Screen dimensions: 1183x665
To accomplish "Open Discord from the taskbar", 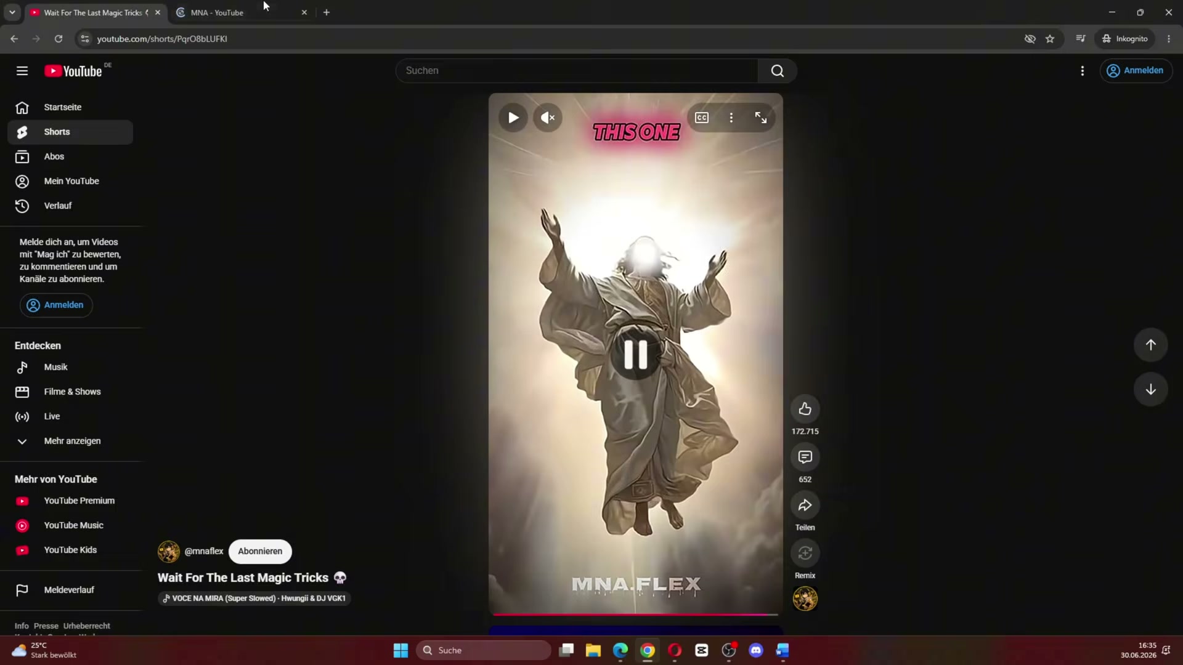I will click(756, 650).
